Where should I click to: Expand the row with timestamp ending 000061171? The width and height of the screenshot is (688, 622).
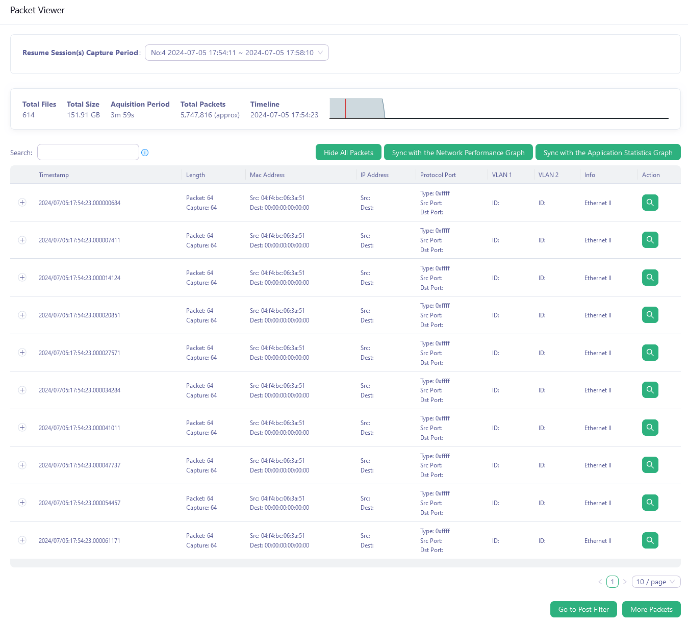(x=22, y=540)
